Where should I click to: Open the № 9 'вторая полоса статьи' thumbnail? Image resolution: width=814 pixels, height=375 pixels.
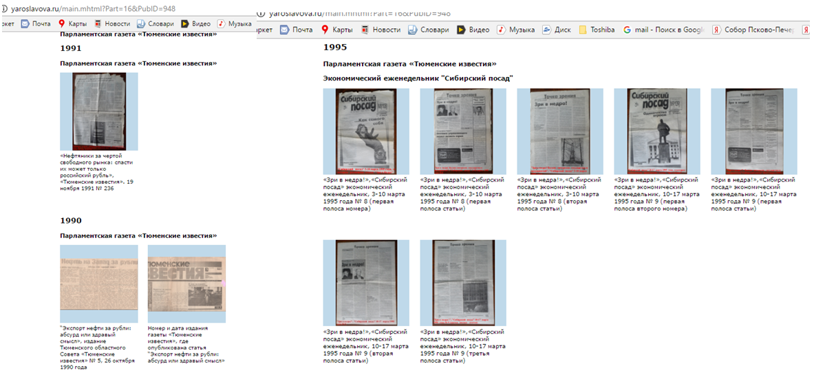pyautogui.click(x=366, y=283)
